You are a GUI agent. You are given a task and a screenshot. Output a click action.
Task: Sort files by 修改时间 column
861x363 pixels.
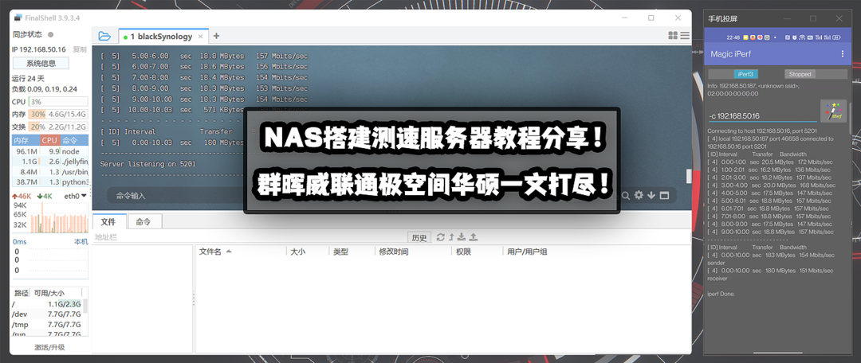412,252
